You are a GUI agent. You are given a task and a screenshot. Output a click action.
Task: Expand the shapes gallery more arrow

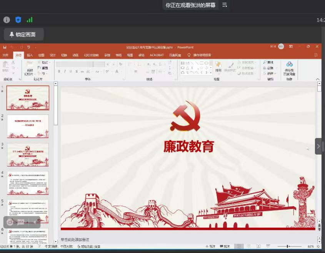tap(211, 73)
